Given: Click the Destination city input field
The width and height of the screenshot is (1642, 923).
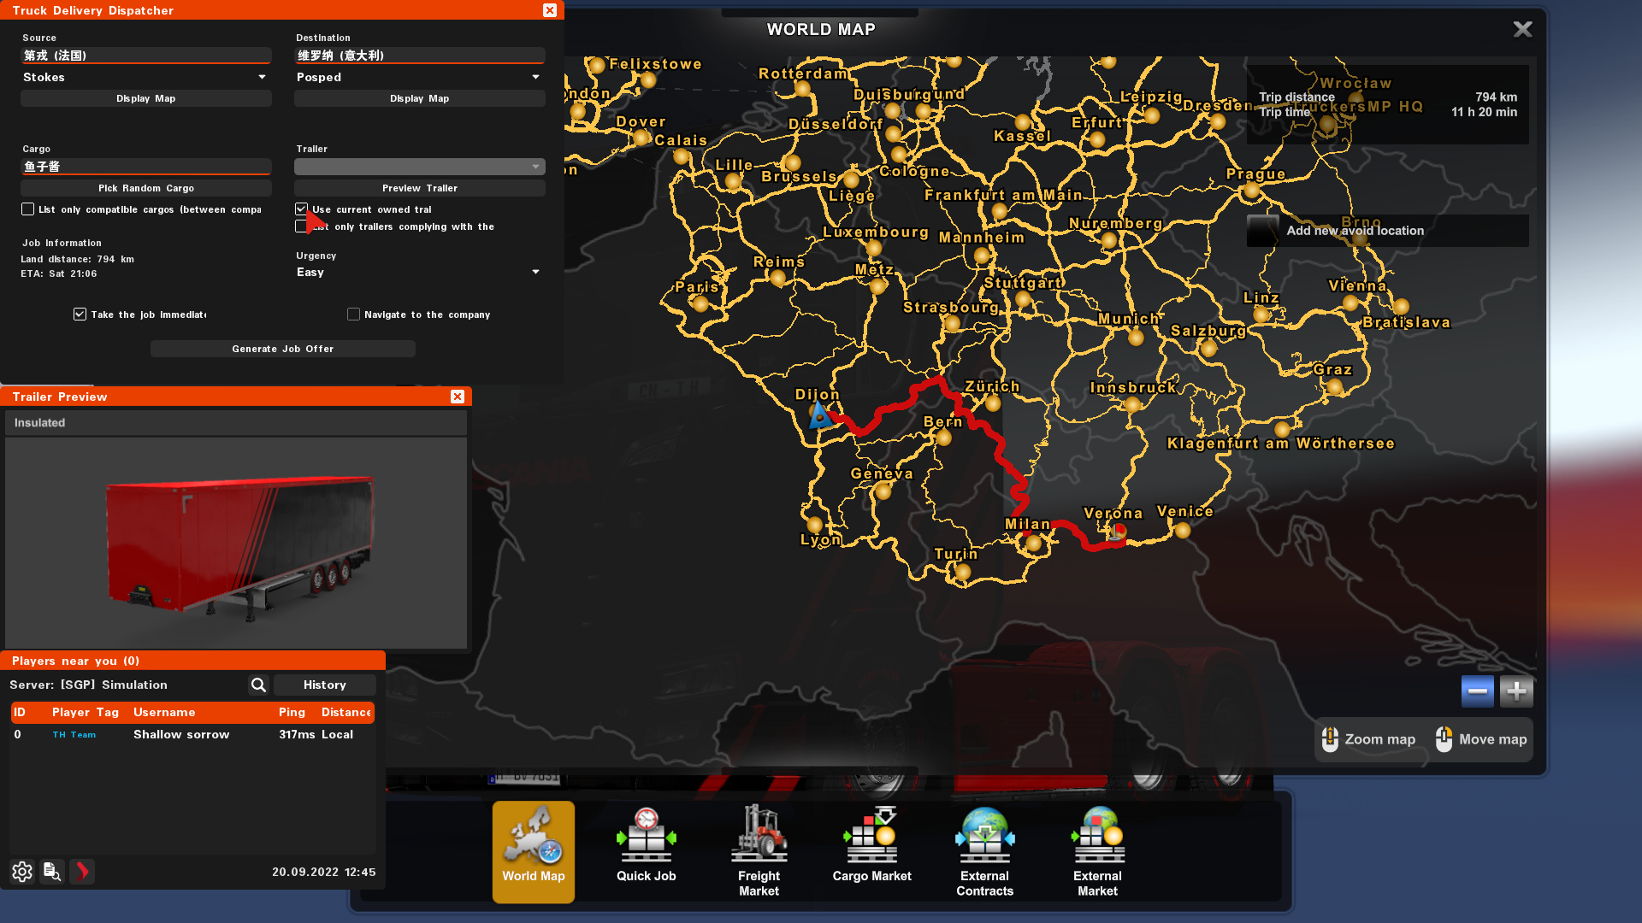Looking at the screenshot, I should tap(420, 56).
